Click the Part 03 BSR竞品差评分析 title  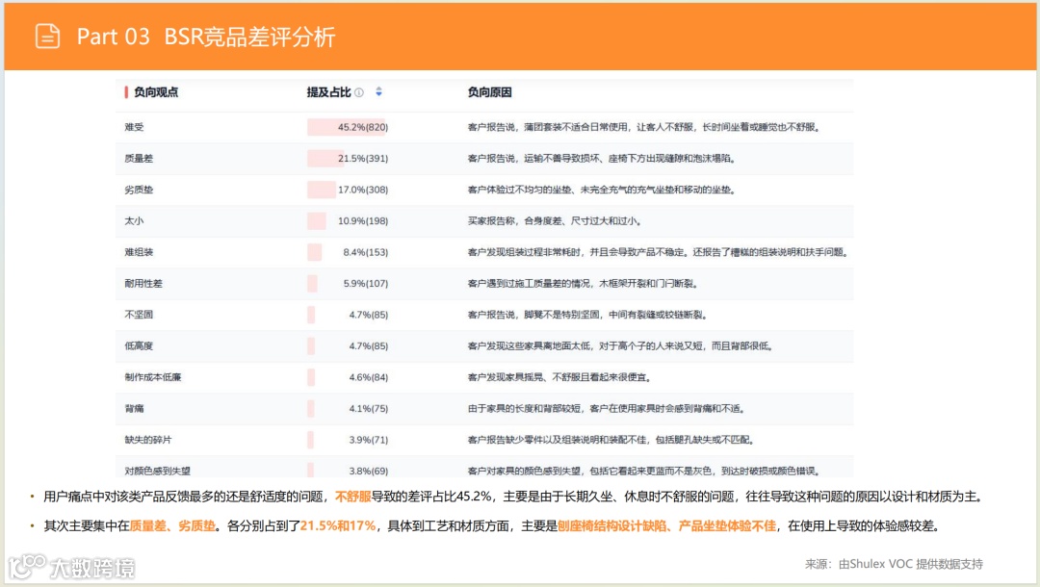[x=206, y=37]
